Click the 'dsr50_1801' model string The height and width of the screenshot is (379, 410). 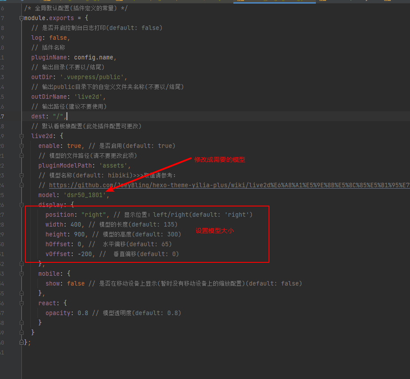pos(85,195)
